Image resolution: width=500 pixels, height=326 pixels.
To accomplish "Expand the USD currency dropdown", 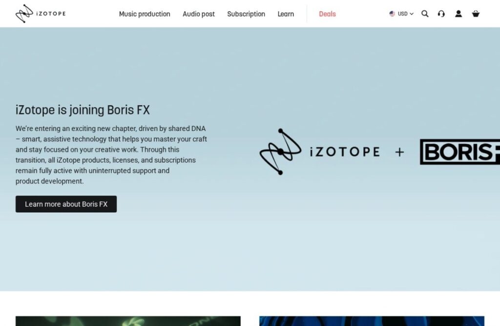I will click(401, 14).
